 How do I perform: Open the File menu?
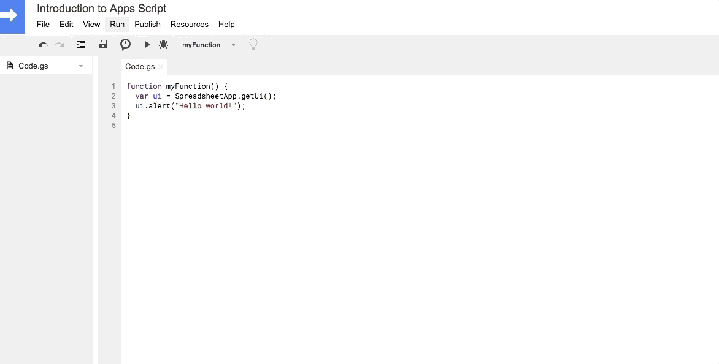coord(43,25)
